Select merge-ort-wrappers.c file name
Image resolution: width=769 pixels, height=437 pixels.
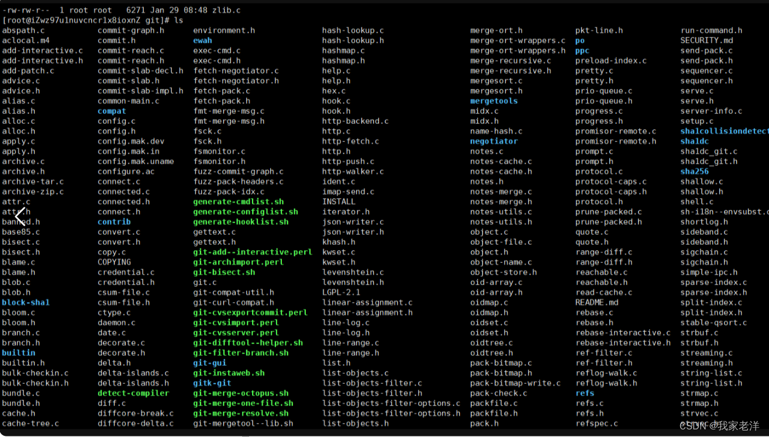point(518,40)
